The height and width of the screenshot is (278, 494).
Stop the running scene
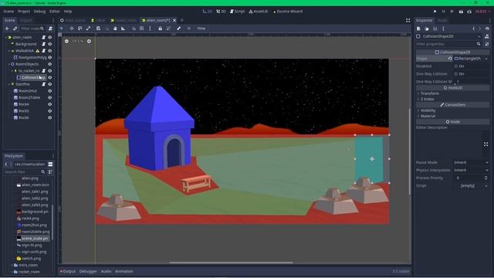[452, 12]
